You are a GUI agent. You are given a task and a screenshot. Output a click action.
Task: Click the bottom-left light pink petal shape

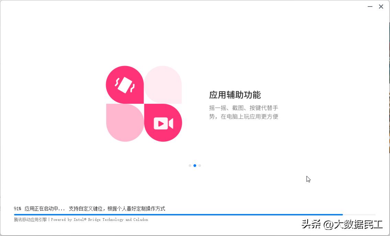125,123
